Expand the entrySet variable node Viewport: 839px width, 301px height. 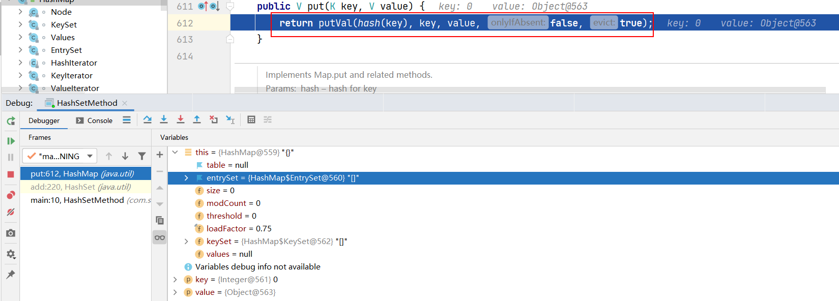pyautogui.click(x=186, y=178)
